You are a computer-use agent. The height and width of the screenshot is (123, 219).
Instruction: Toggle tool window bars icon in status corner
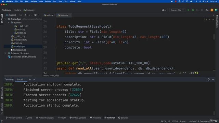click(x=2, y=121)
